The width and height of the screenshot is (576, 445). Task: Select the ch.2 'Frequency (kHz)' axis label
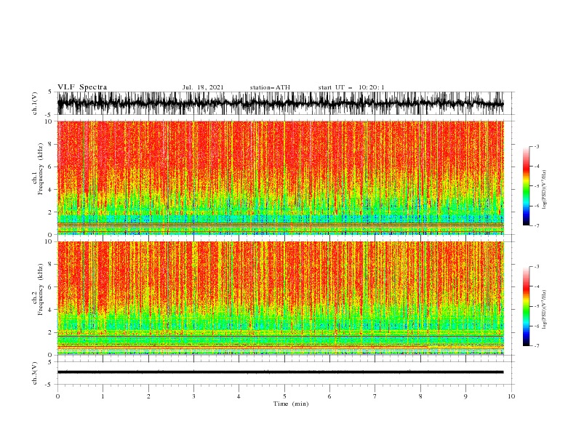41,289
